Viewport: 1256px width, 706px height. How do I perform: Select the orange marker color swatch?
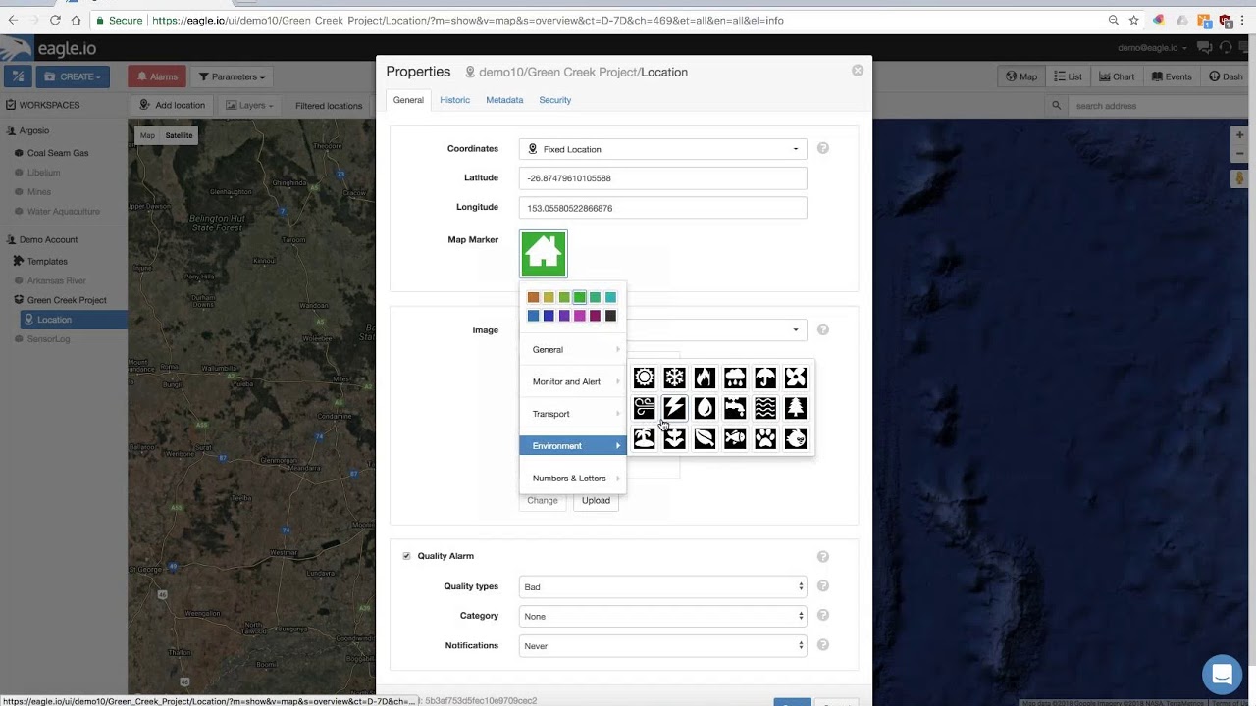point(533,297)
